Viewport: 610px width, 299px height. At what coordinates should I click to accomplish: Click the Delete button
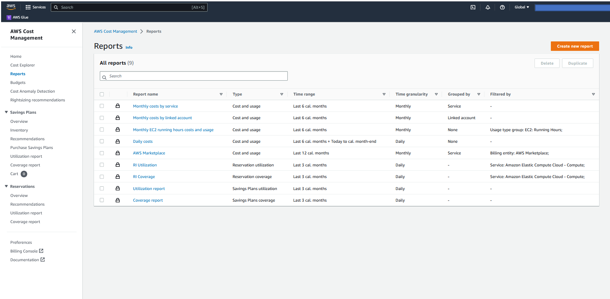point(547,63)
